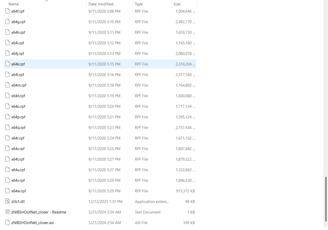Click the zNIBSHDotNet_closer.asi file icon
The width and height of the screenshot is (328, 230).
coord(7,222)
